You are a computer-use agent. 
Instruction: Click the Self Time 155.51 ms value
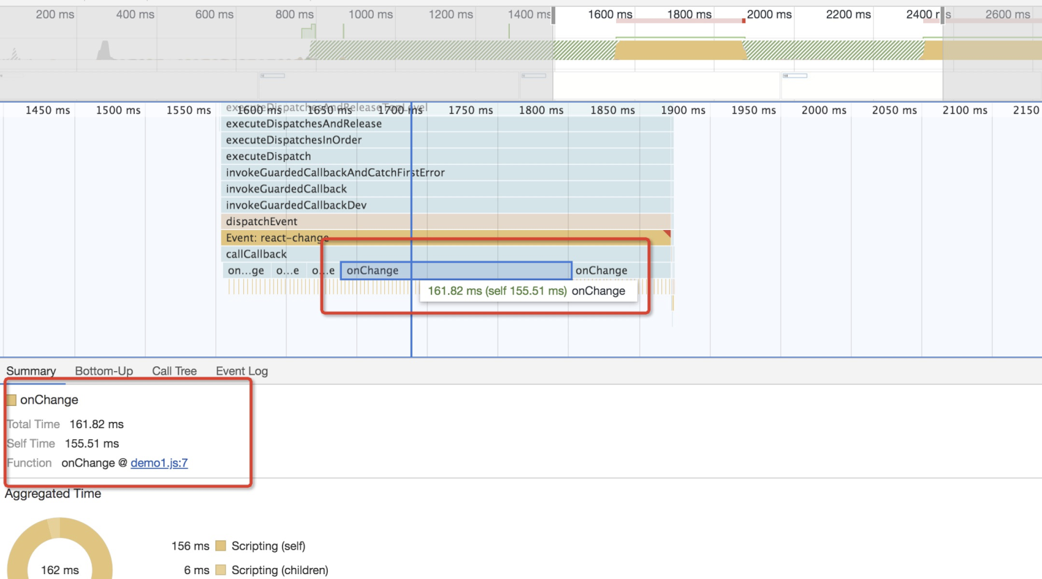[x=92, y=443]
